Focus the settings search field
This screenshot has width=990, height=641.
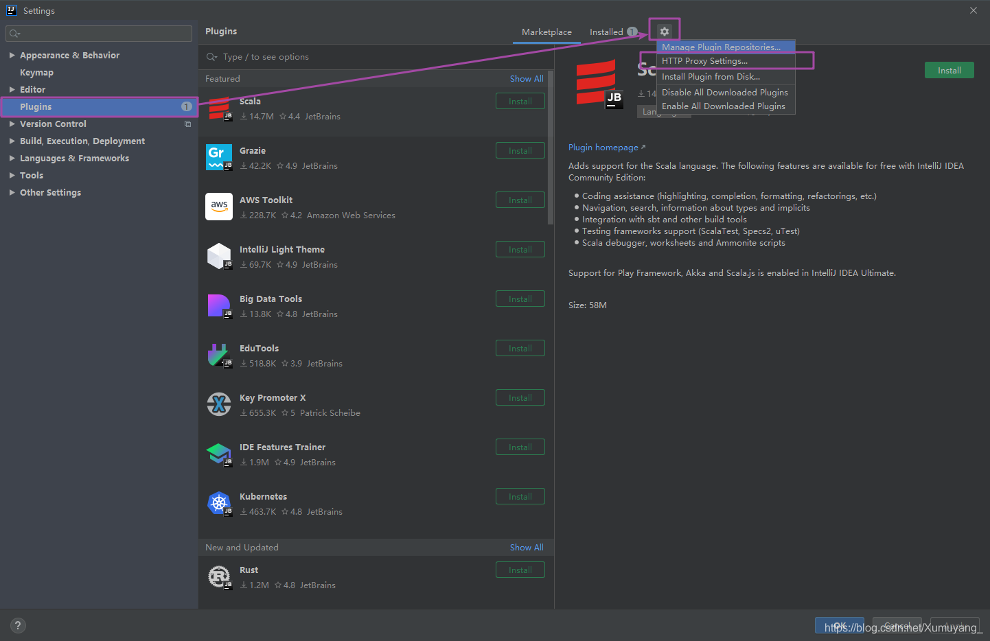pyautogui.click(x=99, y=34)
